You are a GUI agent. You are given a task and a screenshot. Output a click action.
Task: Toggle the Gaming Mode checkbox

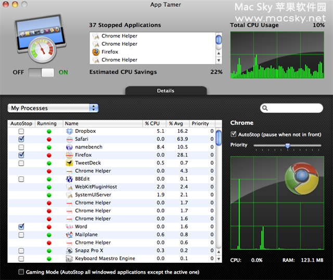[21, 272]
